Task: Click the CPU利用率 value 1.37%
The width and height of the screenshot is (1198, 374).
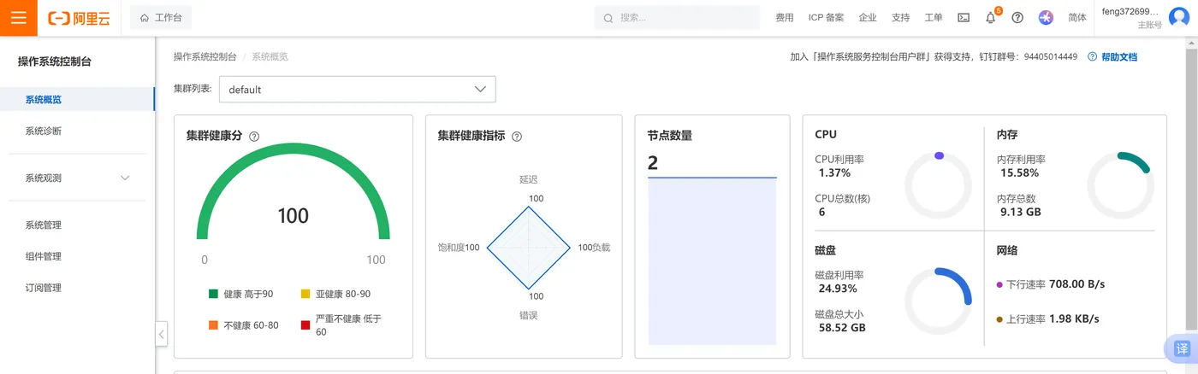Action: click(834, 172)
